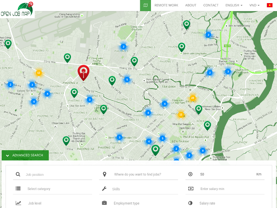Click the location pin icon in the search form
This screenshot has width=277, height=208.
tap(104, 174)
